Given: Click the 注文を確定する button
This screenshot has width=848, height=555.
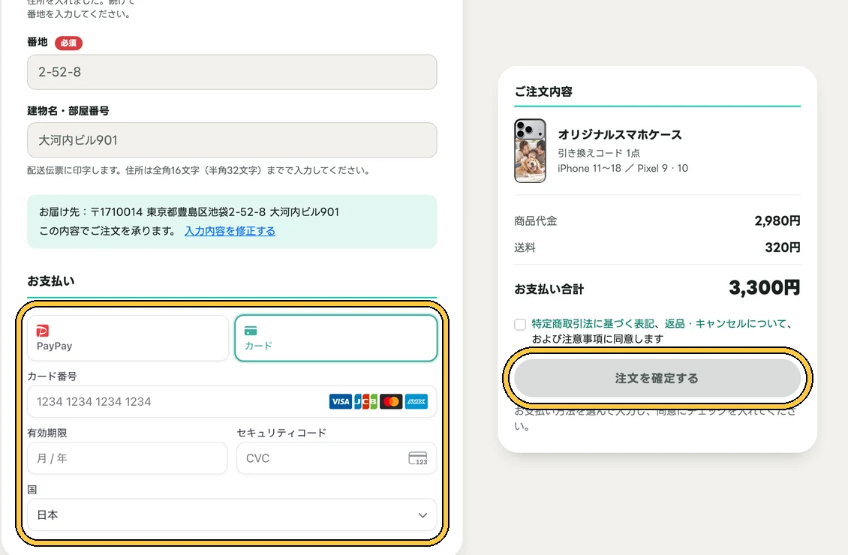Looking at the screenshot, I should (x=657, y=378).
